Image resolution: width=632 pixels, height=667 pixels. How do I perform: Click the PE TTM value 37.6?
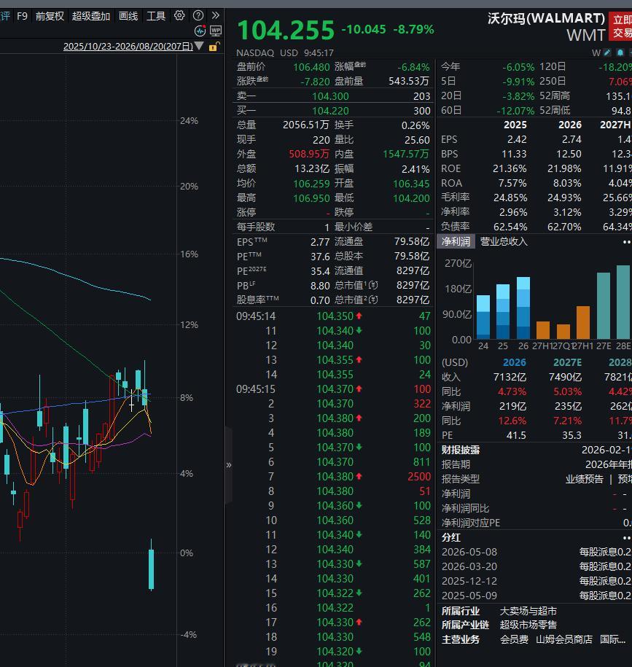pyautogui.click(x=320, y=257)
